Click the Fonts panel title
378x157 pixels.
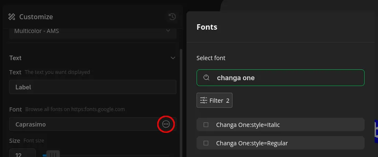(207, 27)
